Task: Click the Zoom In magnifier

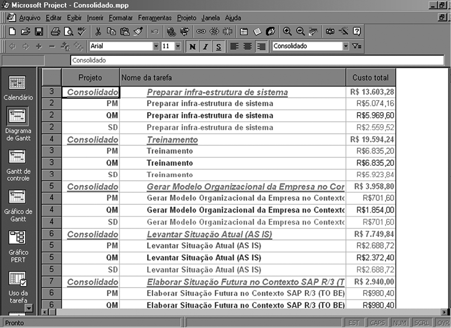Action: (287, 32)
